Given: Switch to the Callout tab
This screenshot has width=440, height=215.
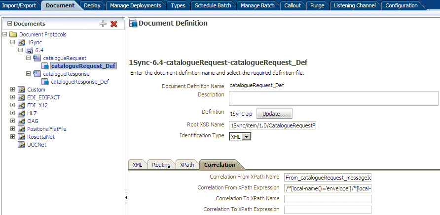Looking at the screenshot, I should pyautogui.click(x=293, y=5).
